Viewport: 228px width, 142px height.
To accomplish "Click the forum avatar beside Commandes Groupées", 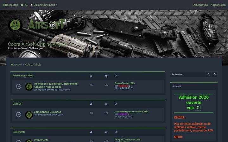I will (x=29, y=115).
